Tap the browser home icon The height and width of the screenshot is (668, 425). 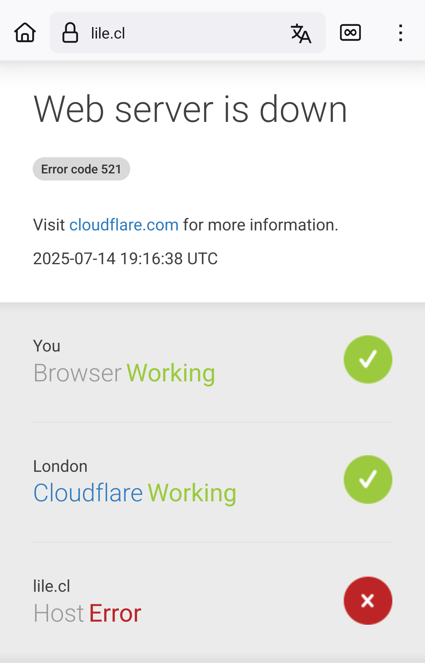[x=25, y=33]
